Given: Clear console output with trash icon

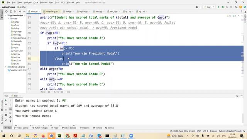Looking at the screenshot, I should pos(10,121).
